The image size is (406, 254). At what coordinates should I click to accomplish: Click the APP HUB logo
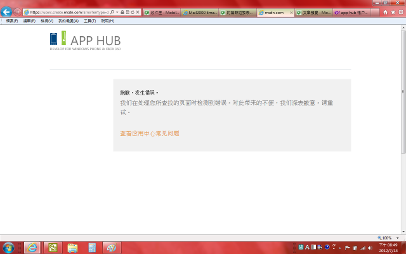tap(85, 41)
